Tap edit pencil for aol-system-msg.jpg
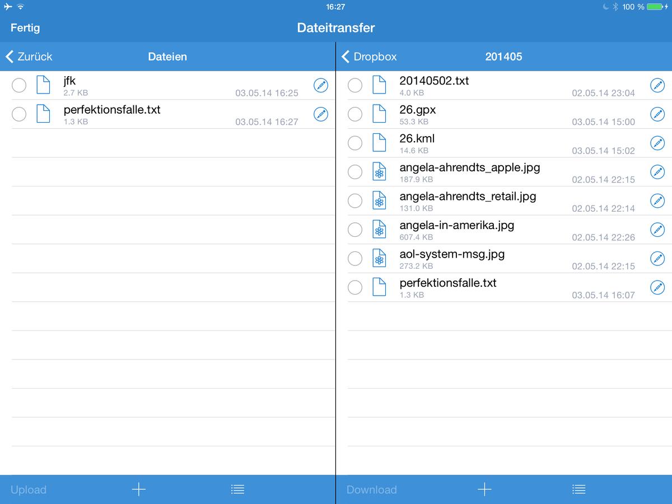 pyautogui.click(x=657, y=259)
